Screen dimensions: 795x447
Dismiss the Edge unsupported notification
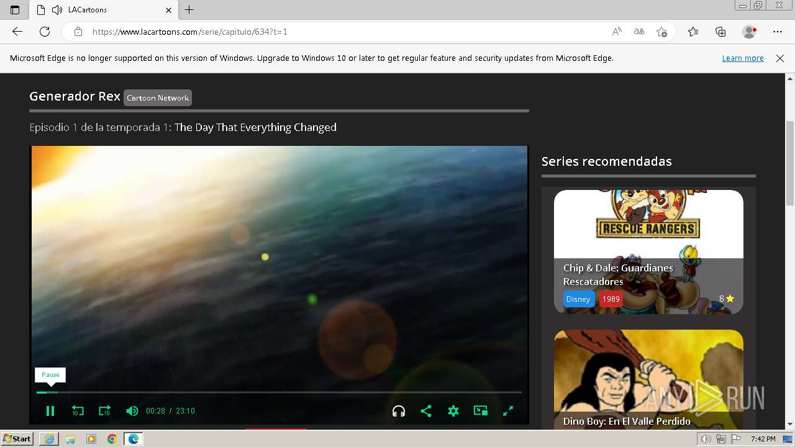(780, 58)
